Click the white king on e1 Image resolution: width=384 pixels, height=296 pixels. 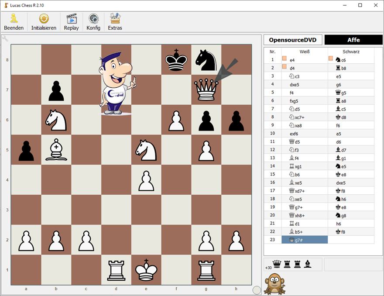146,269
